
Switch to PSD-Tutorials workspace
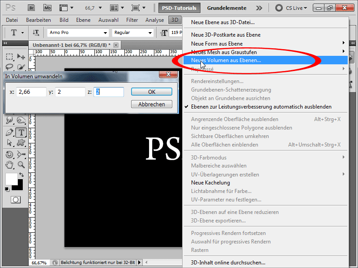click(179, 8)
